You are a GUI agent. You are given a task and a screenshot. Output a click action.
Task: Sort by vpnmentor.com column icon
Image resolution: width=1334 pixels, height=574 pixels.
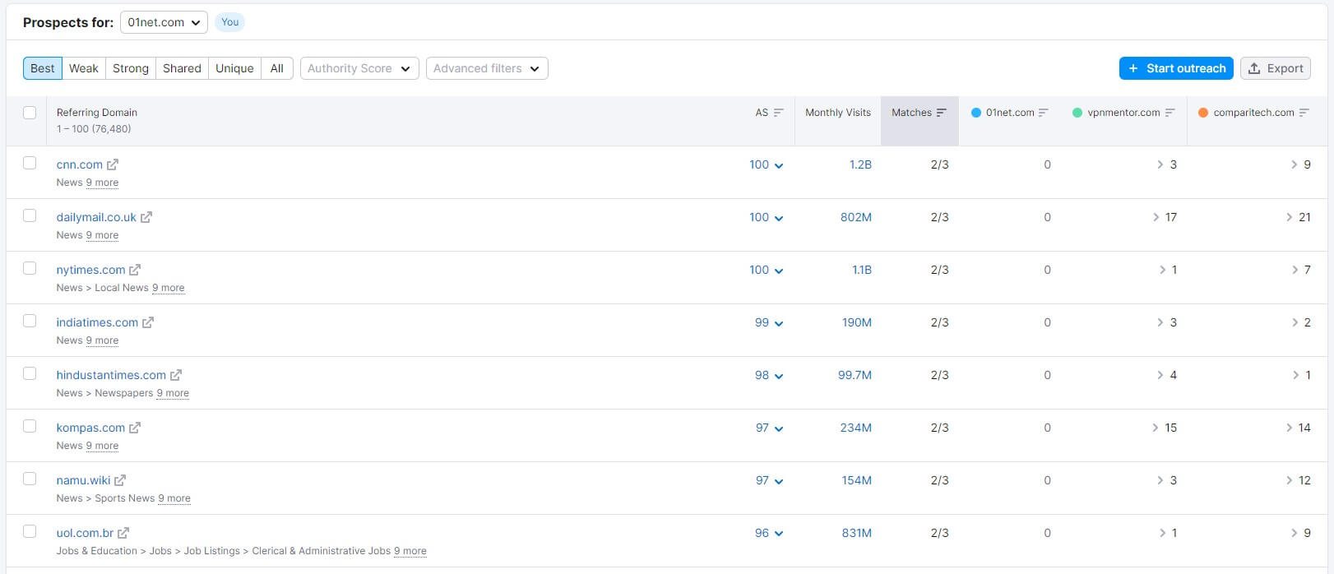tap(1170, 113)
